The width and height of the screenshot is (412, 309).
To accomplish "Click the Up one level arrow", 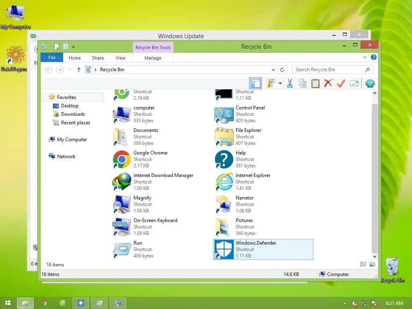I will [78, 70].
